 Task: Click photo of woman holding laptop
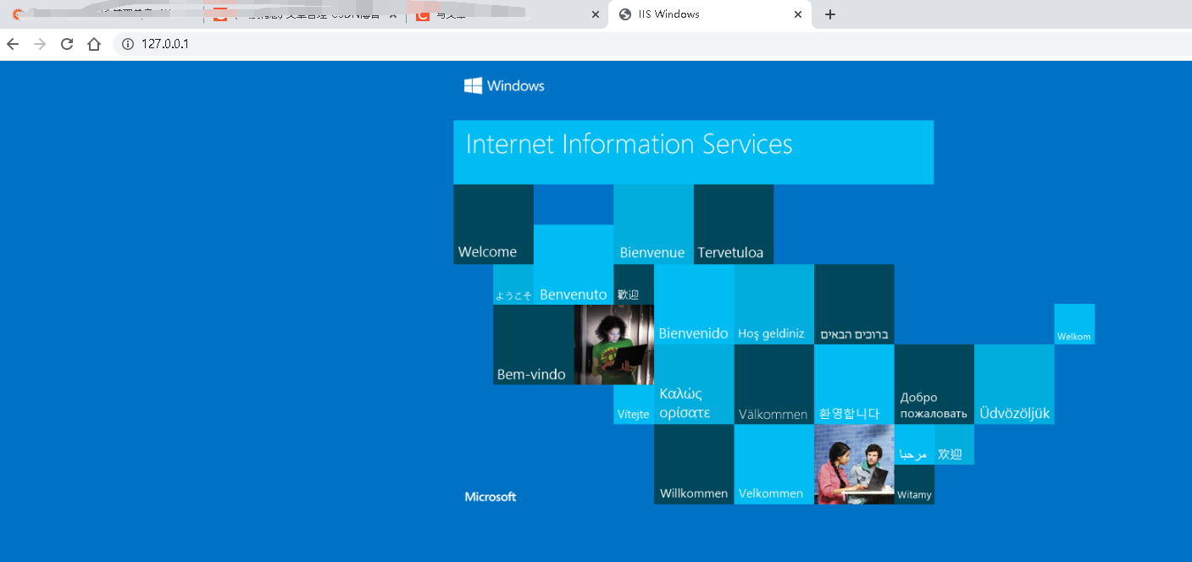coord(613,344)
